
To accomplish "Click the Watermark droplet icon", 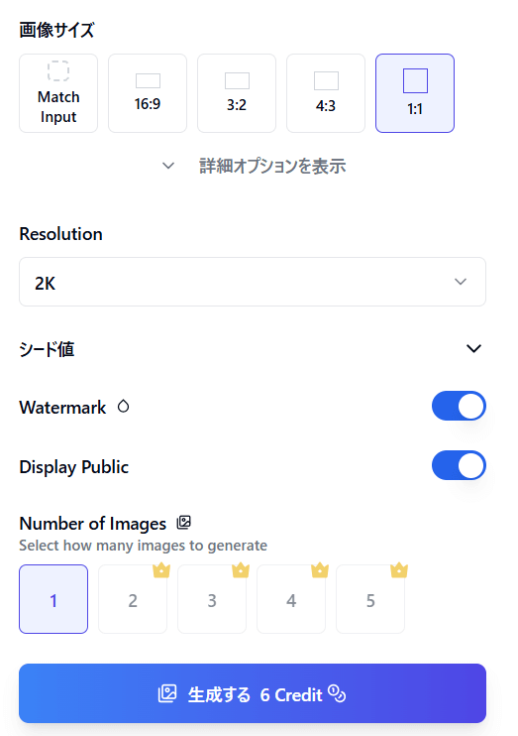I will (123, 406).
